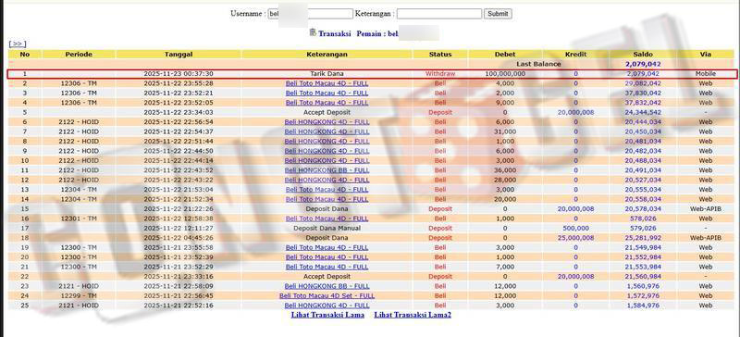Click the Keterangan column header
The width and height of the screenshot is (740, 337).
tap(327, 55)
